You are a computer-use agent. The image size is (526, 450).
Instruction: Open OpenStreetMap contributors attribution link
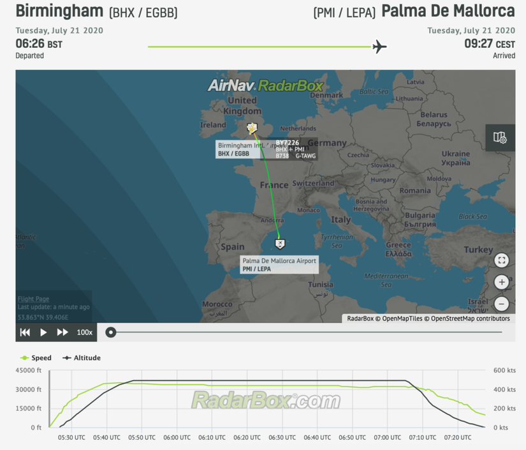471,319
